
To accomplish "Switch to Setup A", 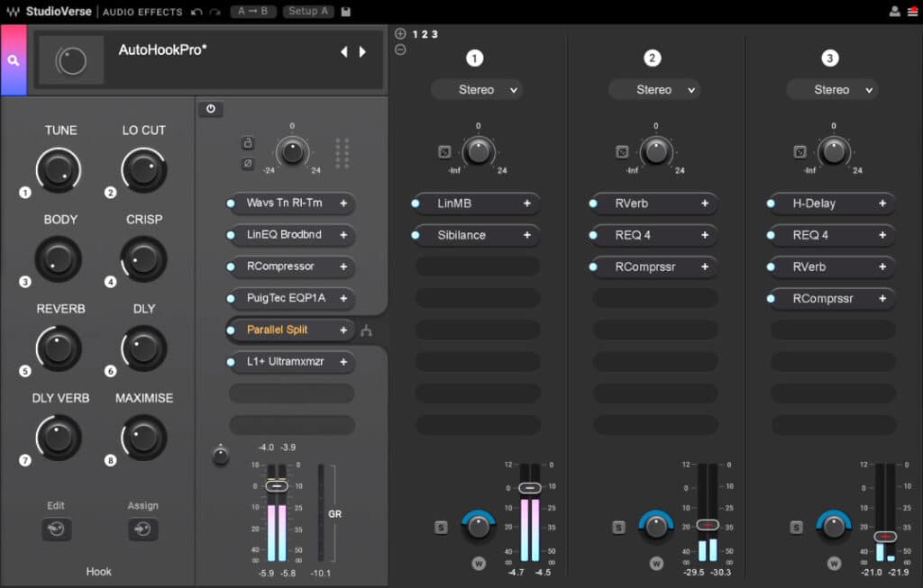I will pyautogui.click(x=307, y=12).
